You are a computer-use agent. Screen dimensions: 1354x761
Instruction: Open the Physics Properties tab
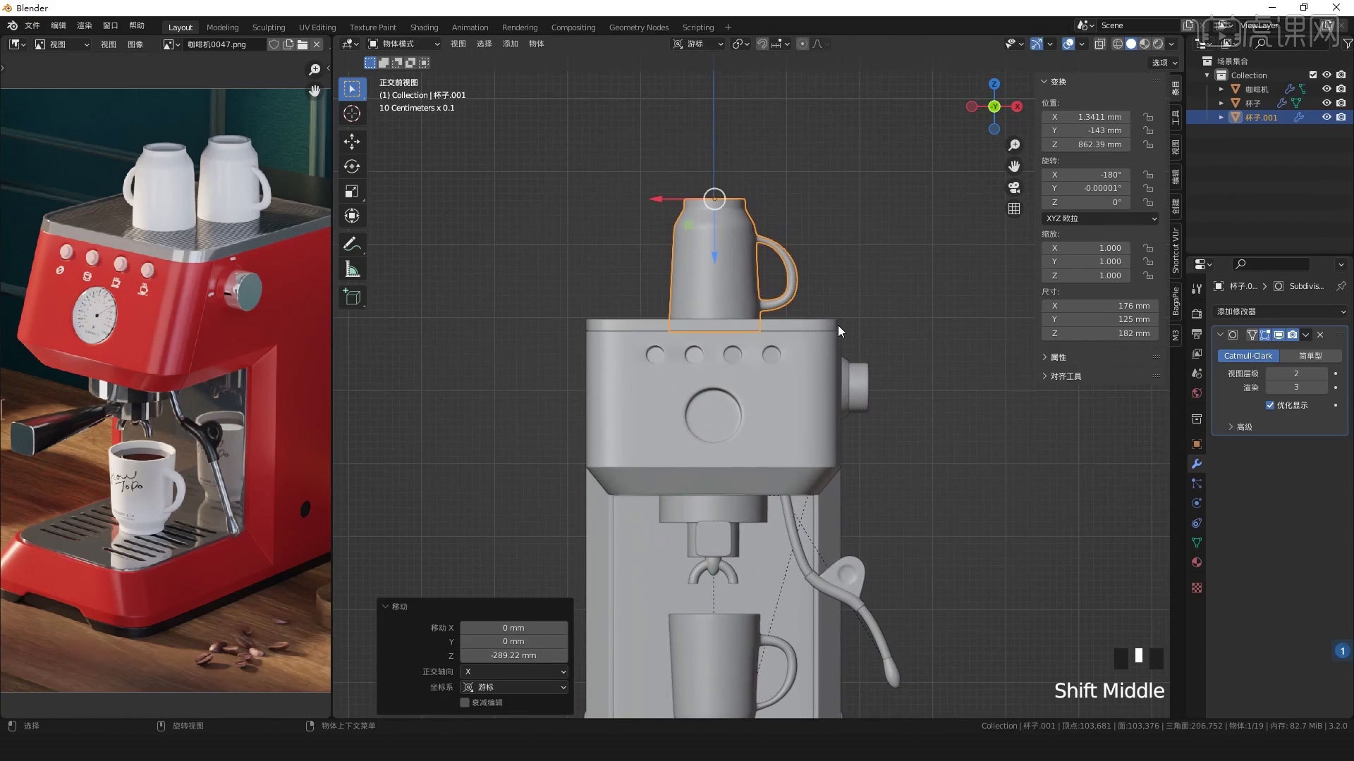pos(1196,503)
